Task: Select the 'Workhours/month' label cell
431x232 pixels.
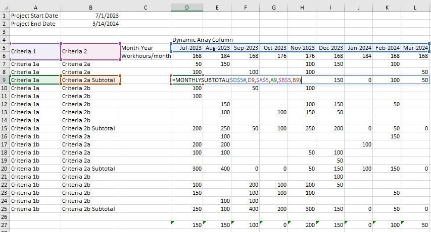Action: pyautogui.click(x=146, y=55)
